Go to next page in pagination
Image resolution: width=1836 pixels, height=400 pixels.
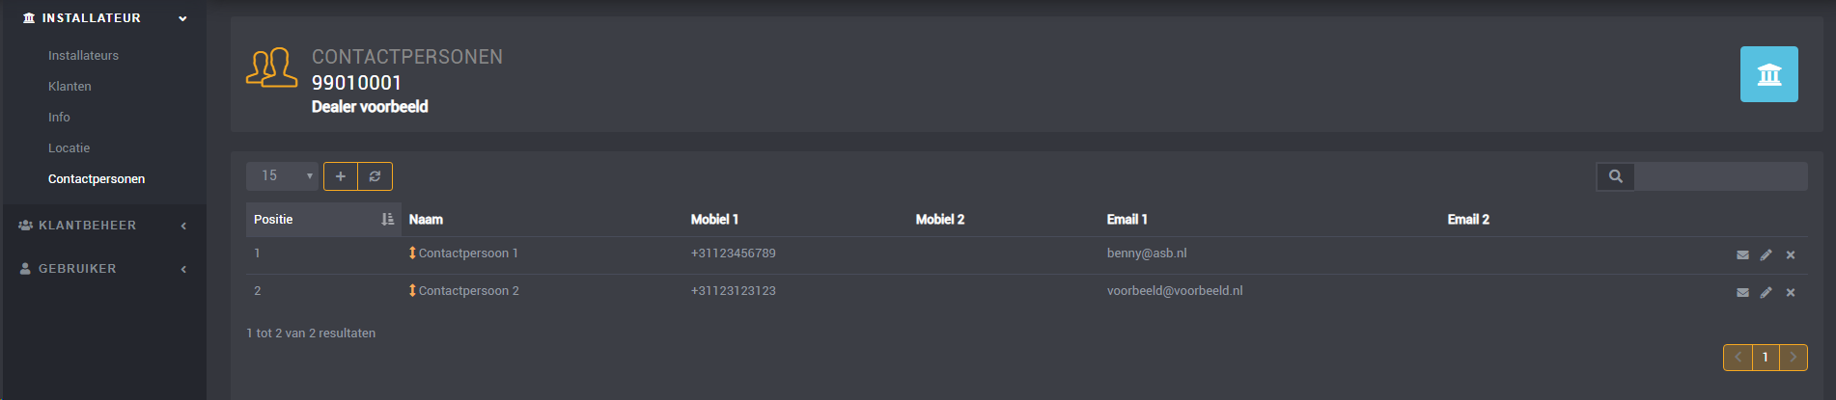(1794, 358)
